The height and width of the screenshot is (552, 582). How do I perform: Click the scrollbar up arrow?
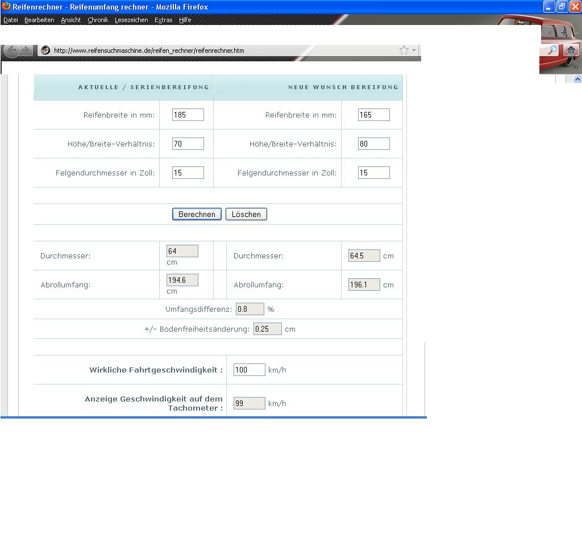577,79
